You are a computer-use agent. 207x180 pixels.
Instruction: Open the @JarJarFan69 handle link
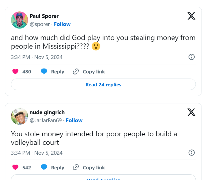click(x=46, y=120)
